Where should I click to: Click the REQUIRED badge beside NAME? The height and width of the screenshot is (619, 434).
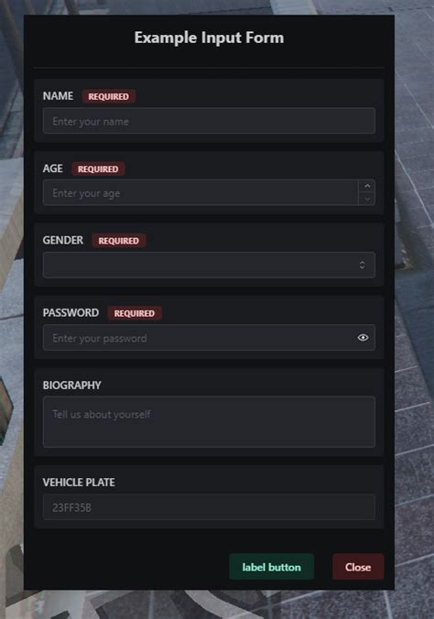coord(109,96)
